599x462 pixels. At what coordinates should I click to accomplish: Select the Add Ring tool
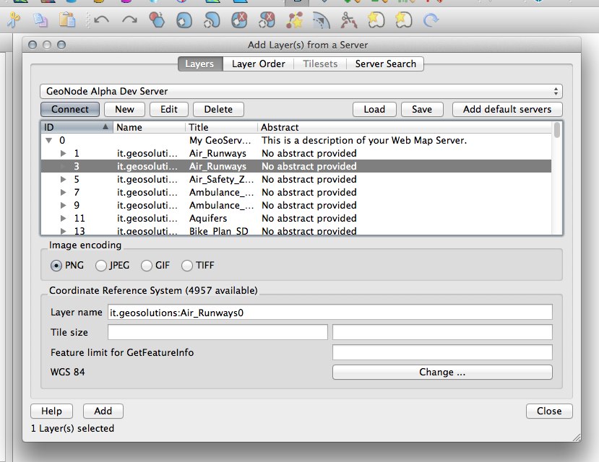pos(184,19)
